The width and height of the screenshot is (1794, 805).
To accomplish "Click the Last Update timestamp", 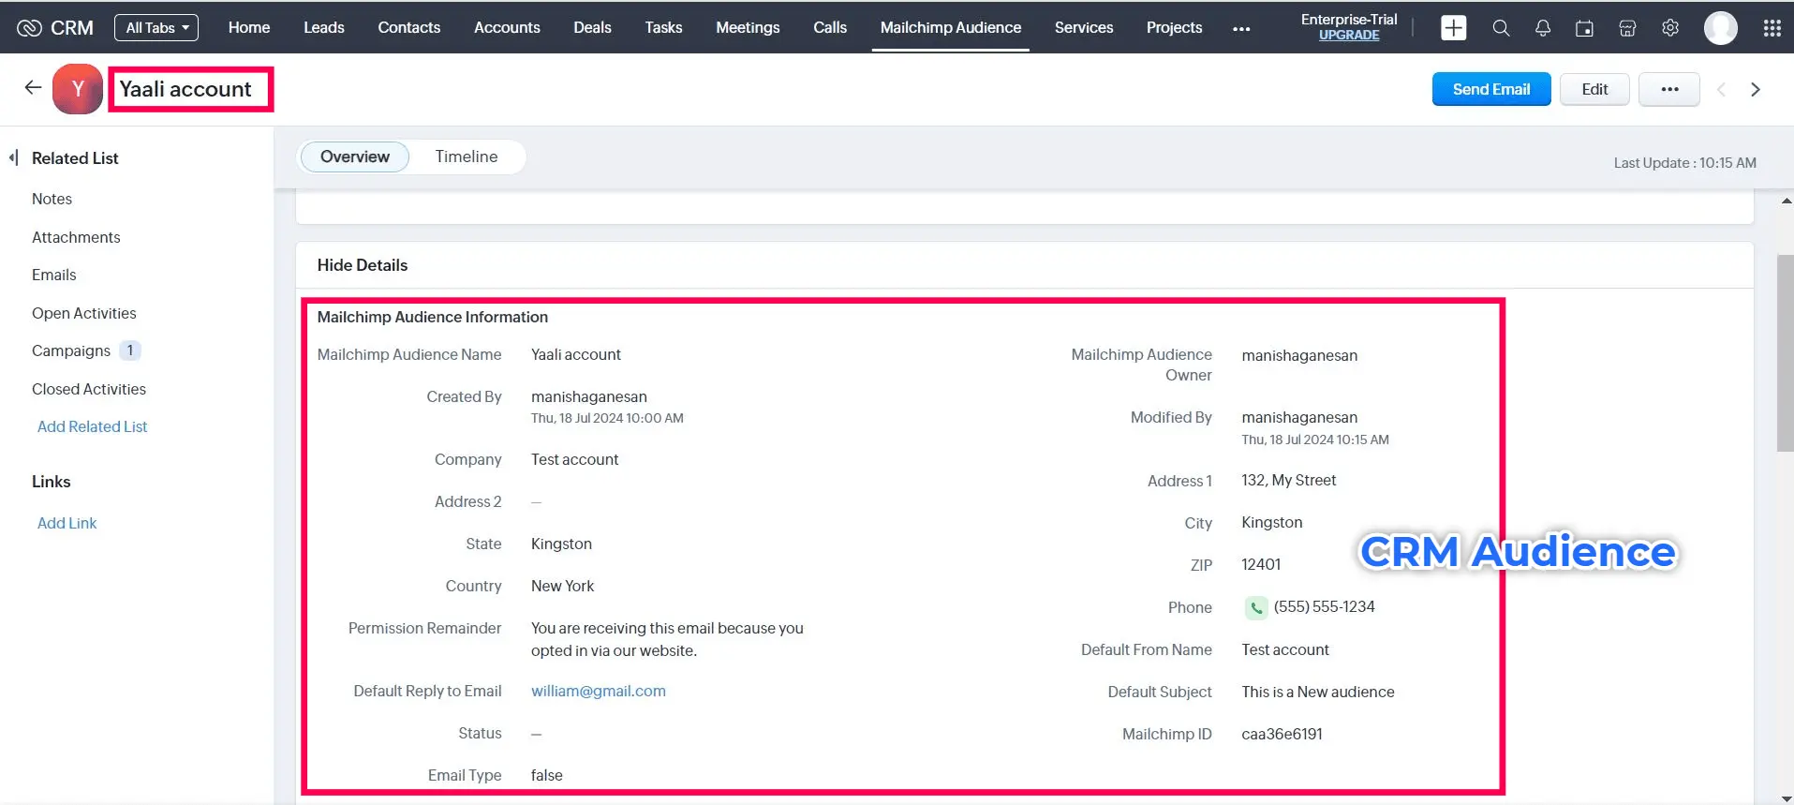I will point(1684,162).
